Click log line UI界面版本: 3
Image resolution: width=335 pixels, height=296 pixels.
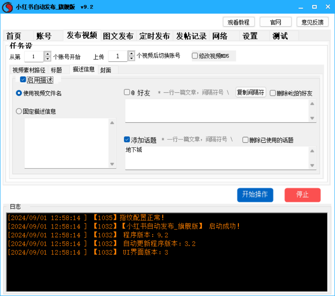tap(88, 252)
